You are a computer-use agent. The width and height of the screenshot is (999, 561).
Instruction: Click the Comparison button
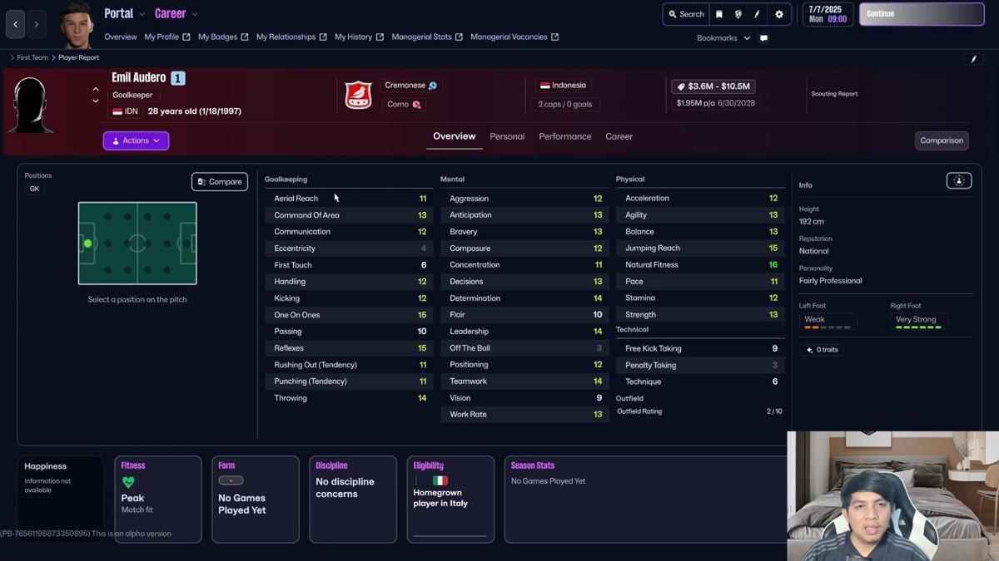click(942, 140)
